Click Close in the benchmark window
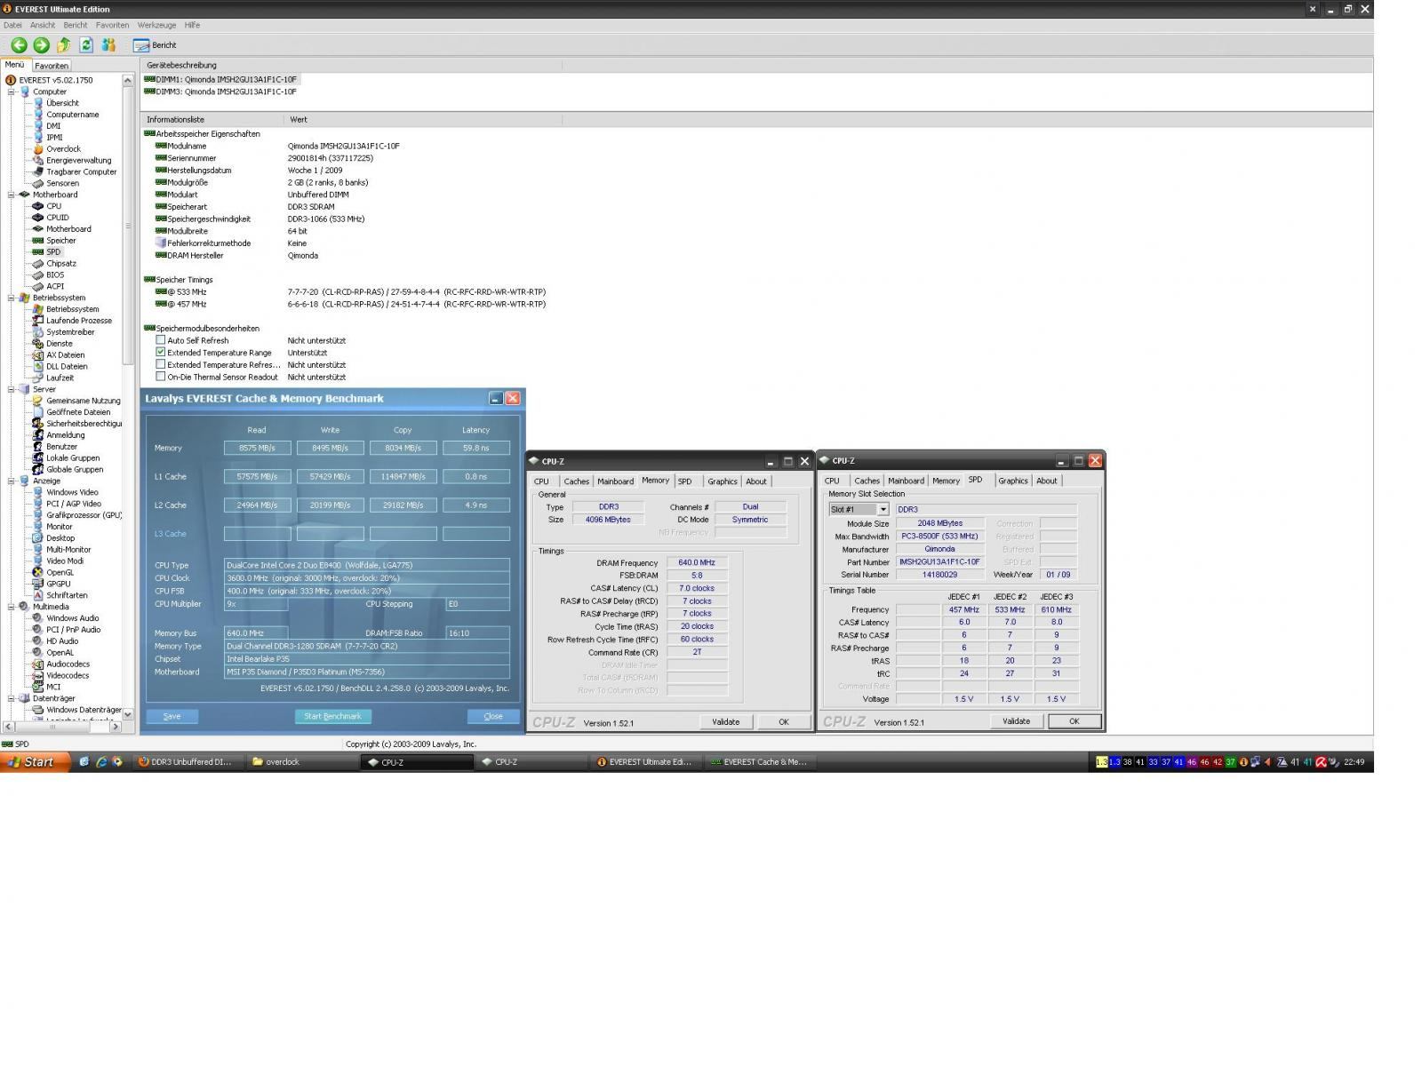This screenshot has height=1066, width=1422. click(x=493, y=716)
